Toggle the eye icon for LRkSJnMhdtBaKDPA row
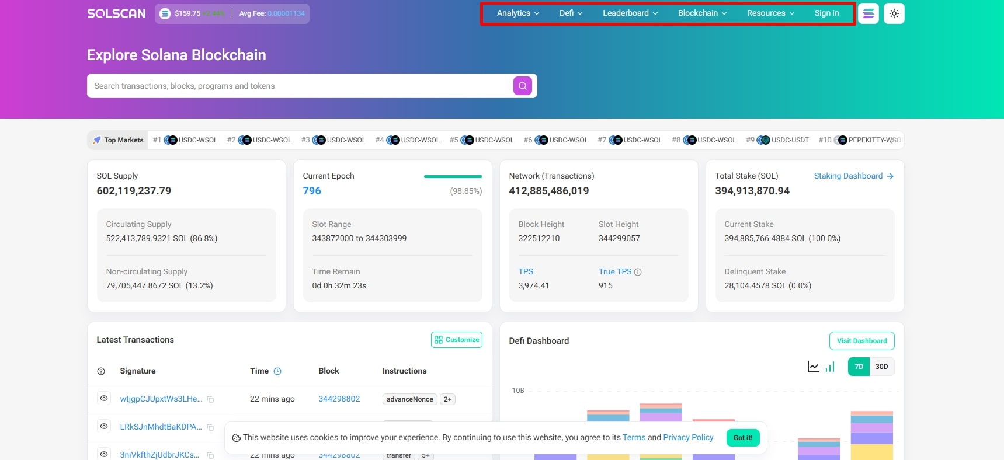The width and height of the screenshot is (1004, 460). pyautogui.click(x=104, y=427)
